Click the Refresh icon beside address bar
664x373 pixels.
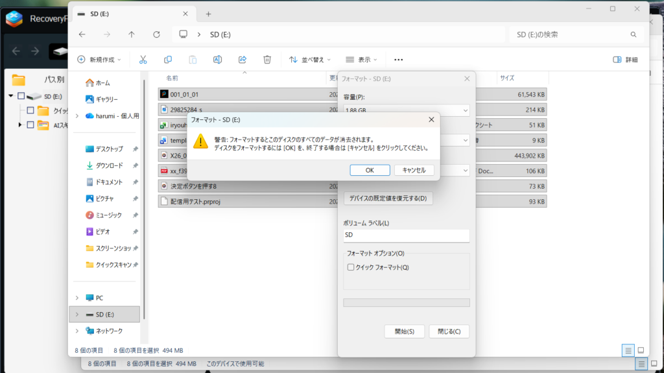point(156,34)
